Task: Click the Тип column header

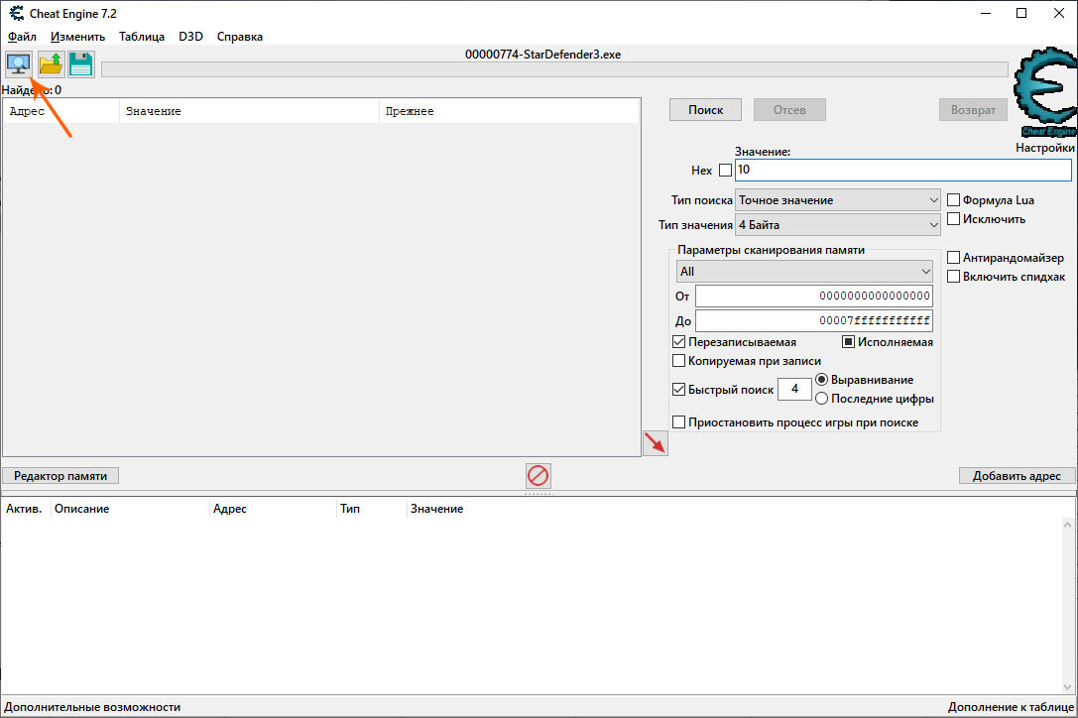Action: tap(371, 509)
